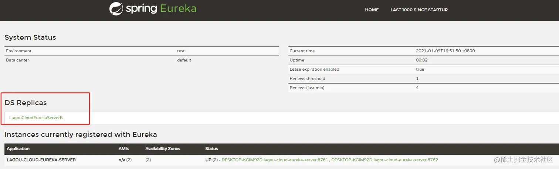Click the AMIs column header
This screenshot has height=169, width=559.
pos(123,149)
